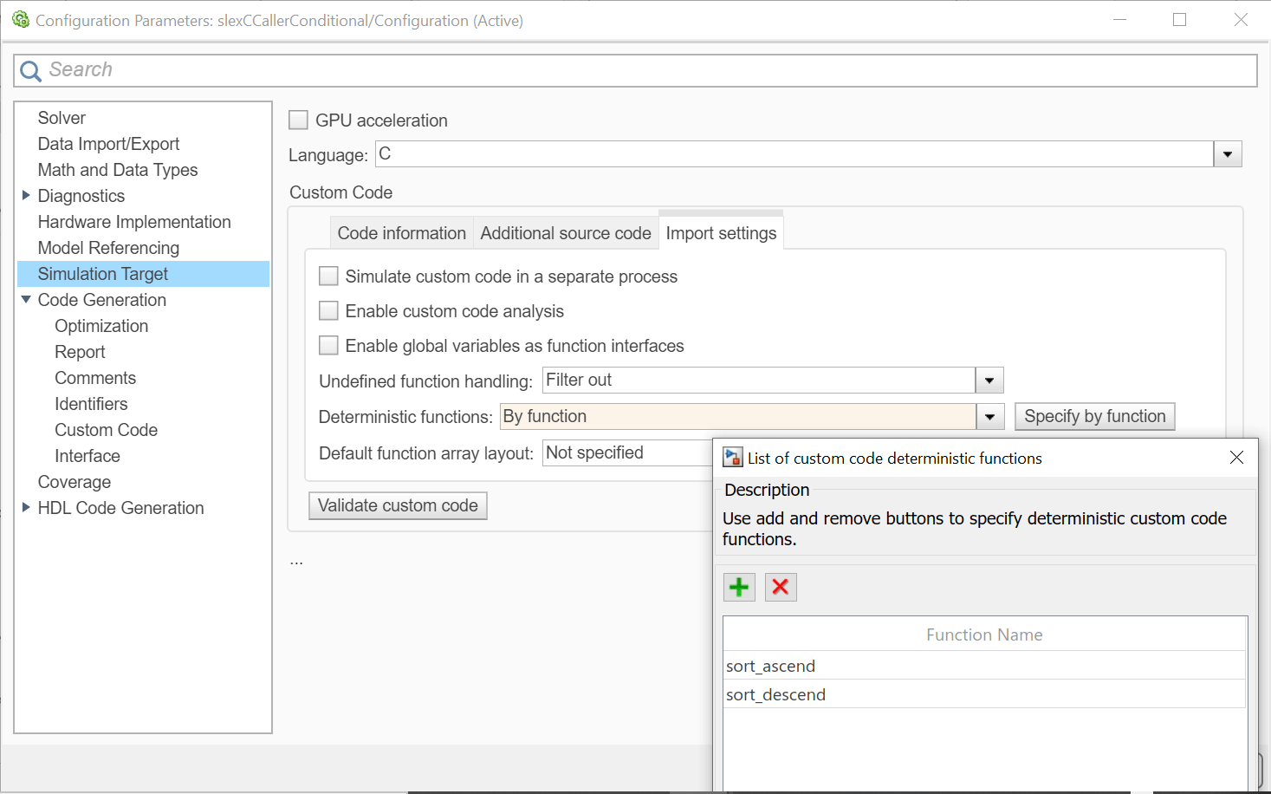1271x794 pixels.
Task: Click the red X remove function icon
Action: click(x=781, y=588)
